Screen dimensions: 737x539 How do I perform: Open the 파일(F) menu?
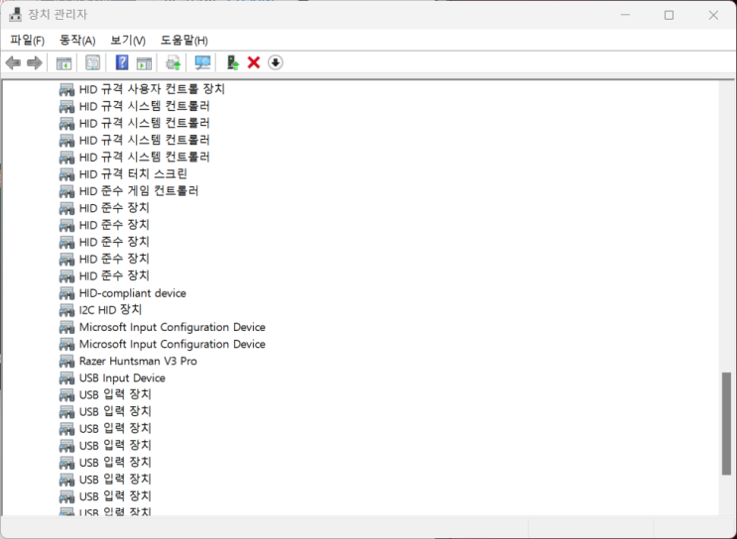(x=27, y=41)
